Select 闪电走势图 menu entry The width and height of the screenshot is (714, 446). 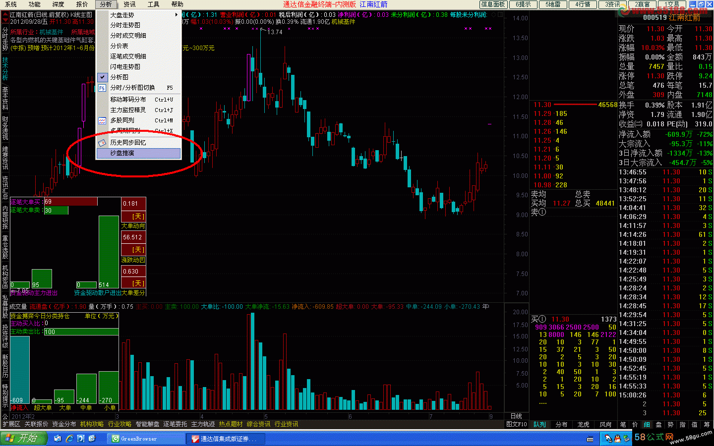tap(139, 67)
